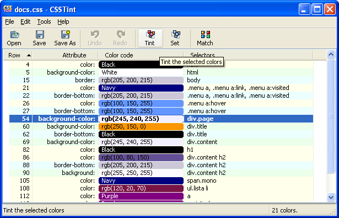Pick rgb(100, 150, 255) swatch in row 26
Screen dimensions: 339x218
141,103
